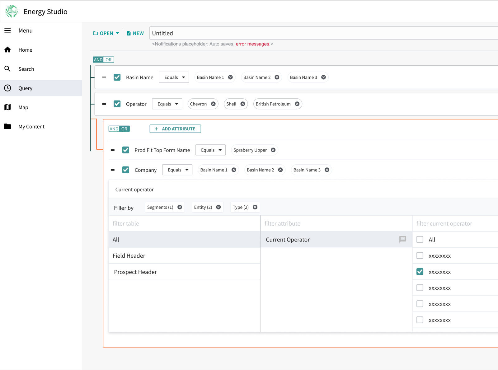Remove the Chevron operator chip

tap(213, 104)
